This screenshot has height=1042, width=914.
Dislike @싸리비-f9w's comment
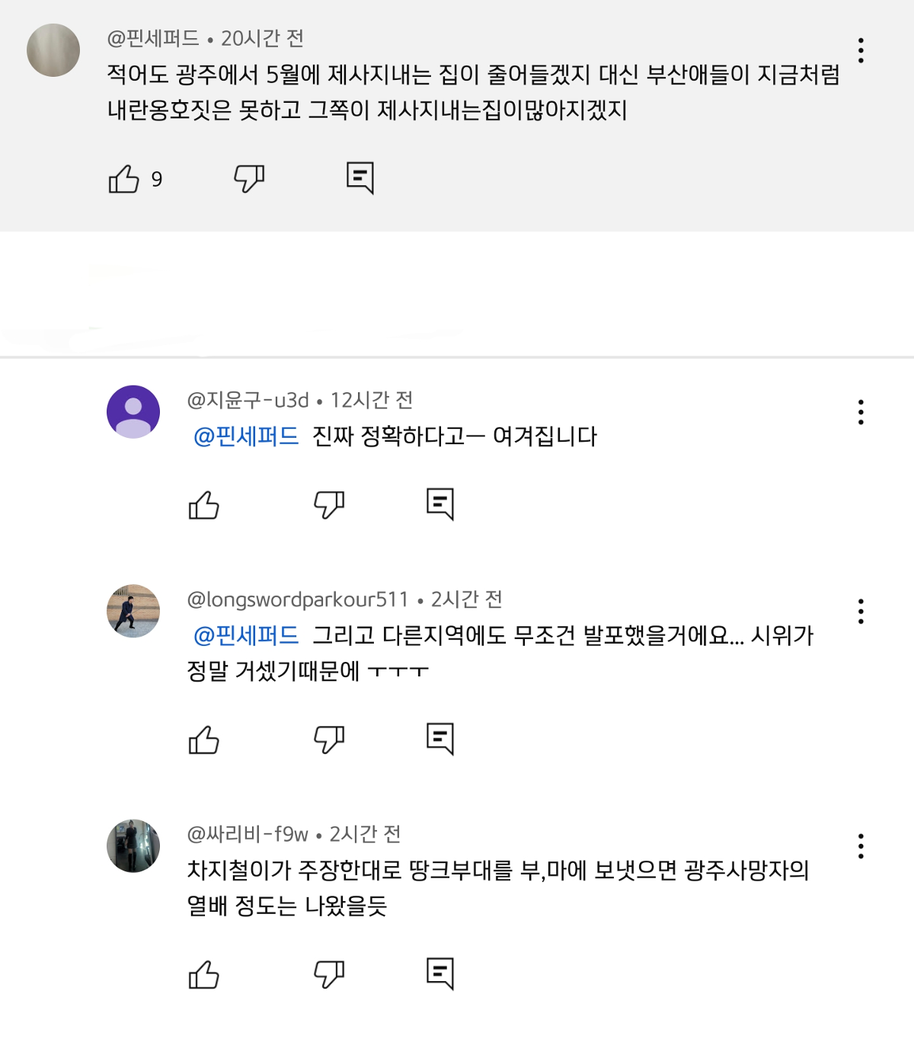click(x=329, y=973)
